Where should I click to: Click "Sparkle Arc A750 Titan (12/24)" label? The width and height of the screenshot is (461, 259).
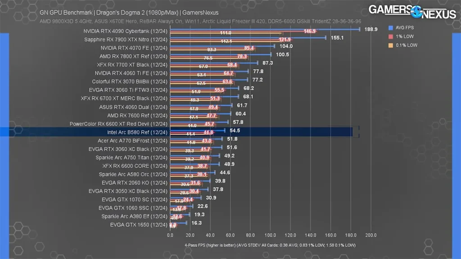131,158
